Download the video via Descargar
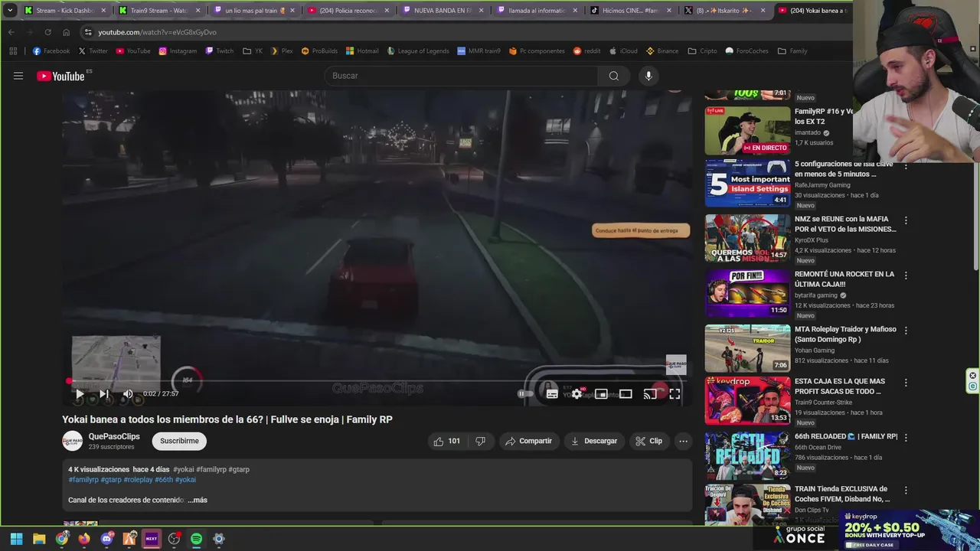Screen dimensions: 980x551 coord(594,441)
